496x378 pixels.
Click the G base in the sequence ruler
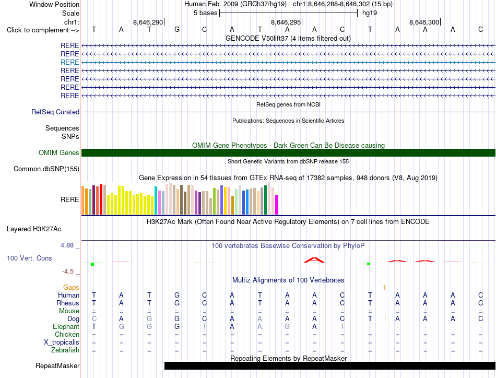pos(177,30)
